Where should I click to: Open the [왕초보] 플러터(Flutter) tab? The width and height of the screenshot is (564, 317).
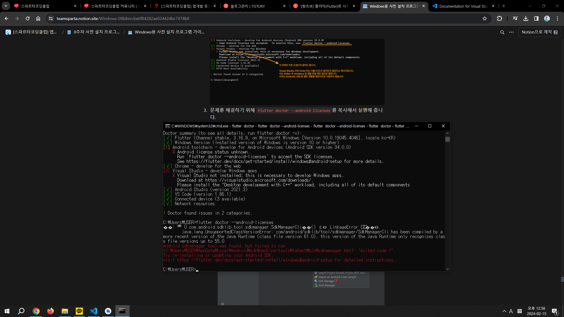pyautogui.click(x=324, y=6)
